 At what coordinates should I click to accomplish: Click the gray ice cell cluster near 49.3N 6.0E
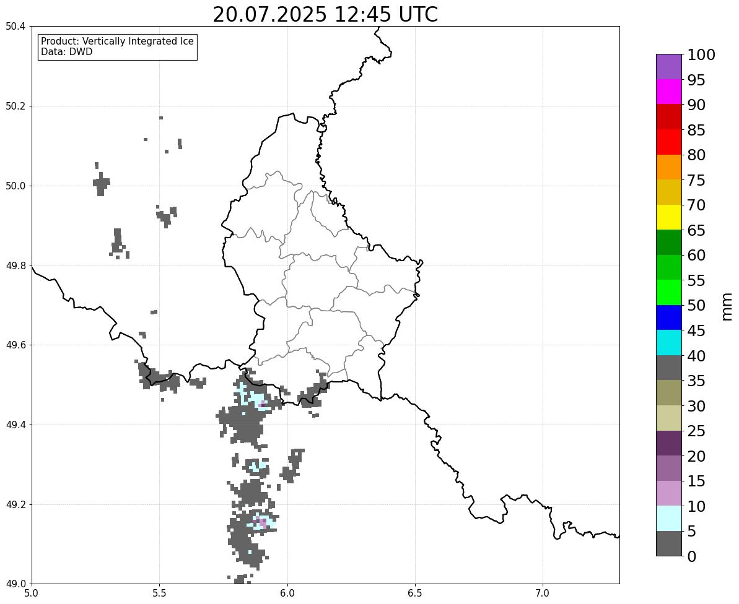pyautogui.click(x=292, y=465)
